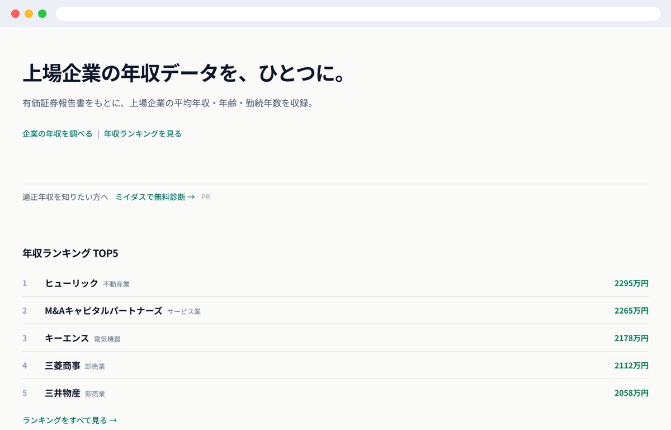Click the 適正年収を知りたい方へ text
The width and height of the screenshot is (671, 430).
point(65,197)
